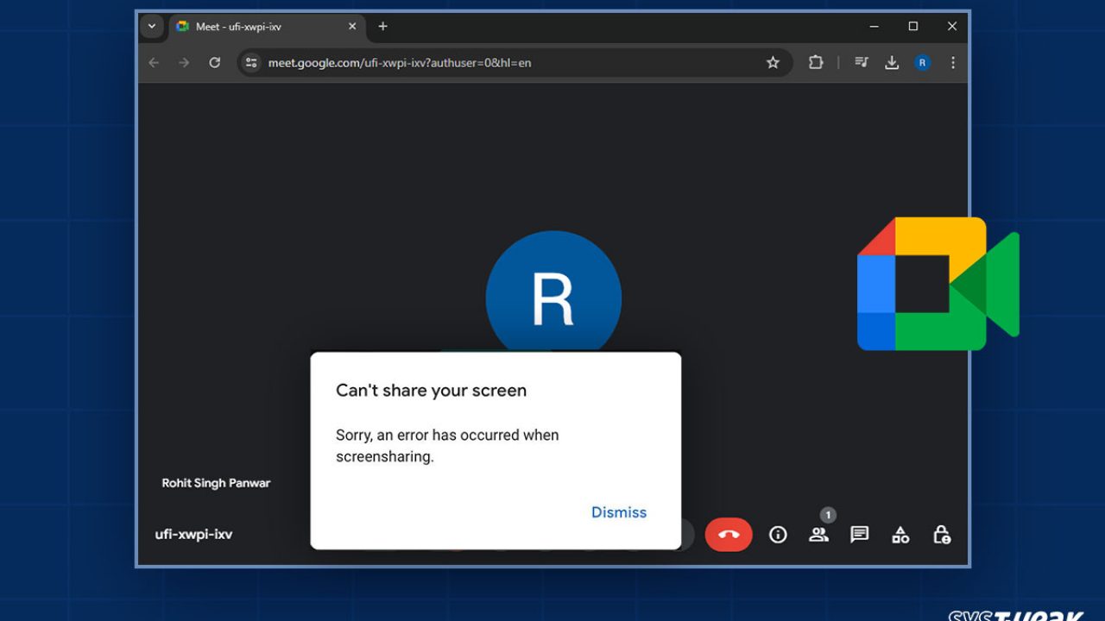Viewport: 1105px width, 621px height.
Task: Show Chrome downloads
Action: 892,62
